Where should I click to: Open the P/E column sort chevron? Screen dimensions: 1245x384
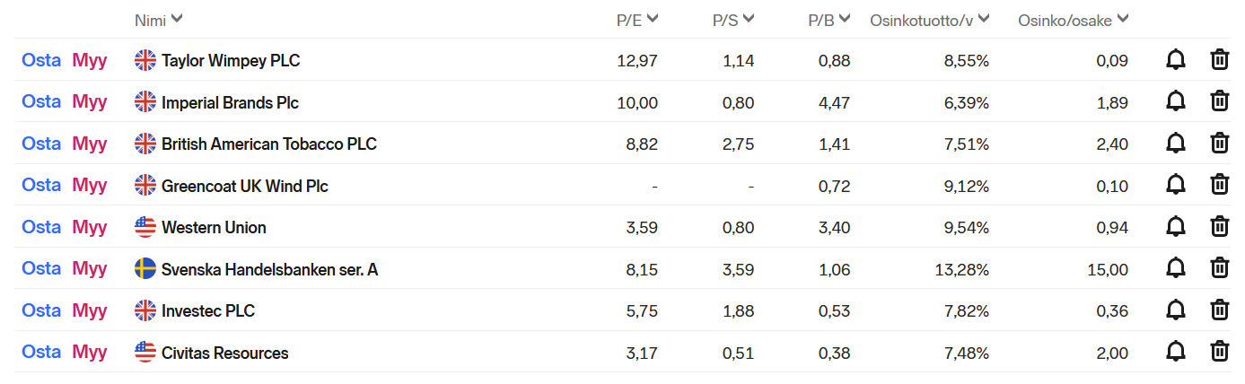pyautogui.click(x=653, y=19)
